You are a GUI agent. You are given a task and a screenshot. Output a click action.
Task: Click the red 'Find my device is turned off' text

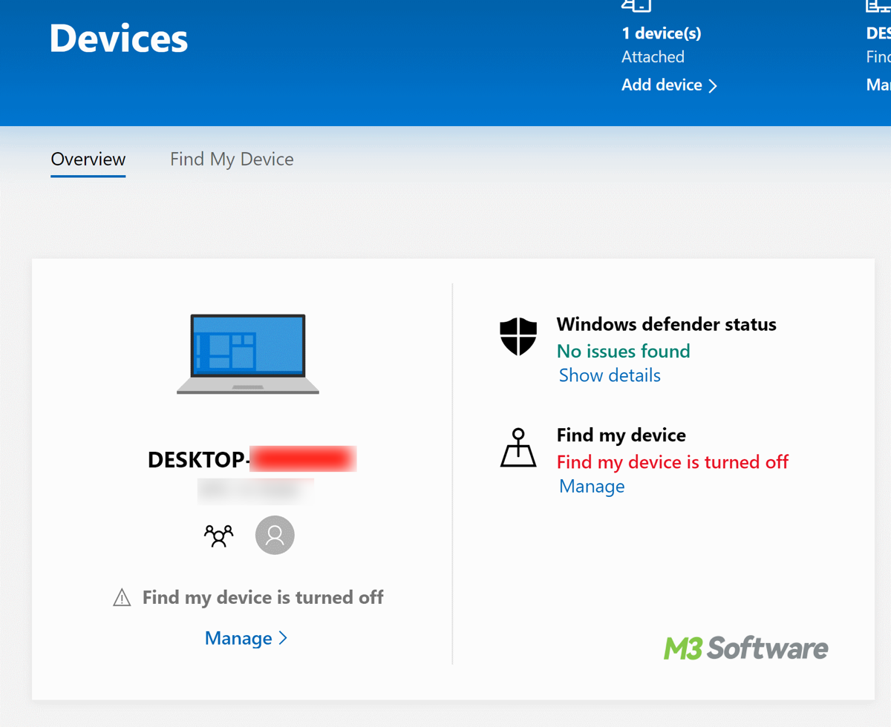pos(673,462)
